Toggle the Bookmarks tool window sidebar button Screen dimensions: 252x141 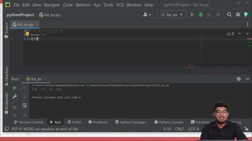coord(6,103)
